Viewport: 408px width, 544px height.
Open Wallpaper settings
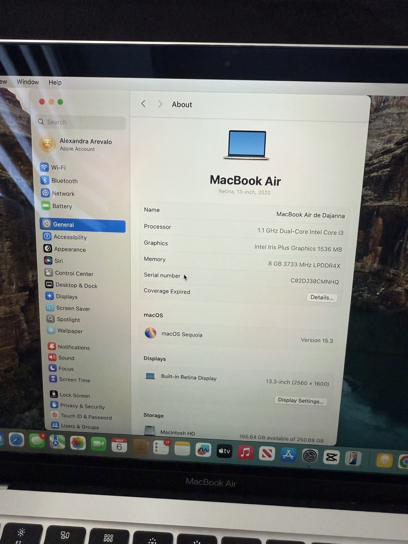[x=65, y=331]
